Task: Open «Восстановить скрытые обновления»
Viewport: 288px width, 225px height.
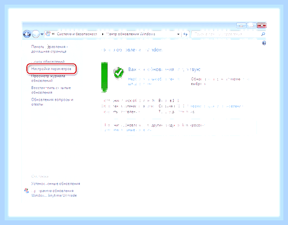Action: click(x=51, y=90)
